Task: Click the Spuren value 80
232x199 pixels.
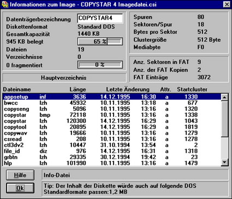Action: pos(201,17)
